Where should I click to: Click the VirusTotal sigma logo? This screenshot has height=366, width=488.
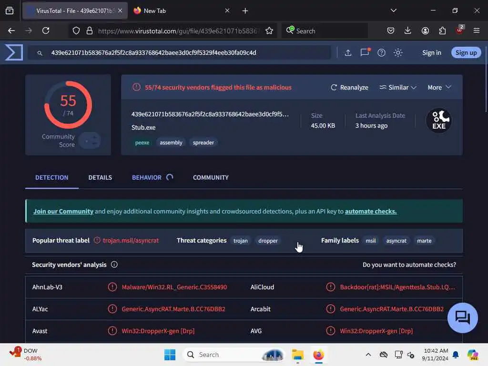[x=14, y=52]
